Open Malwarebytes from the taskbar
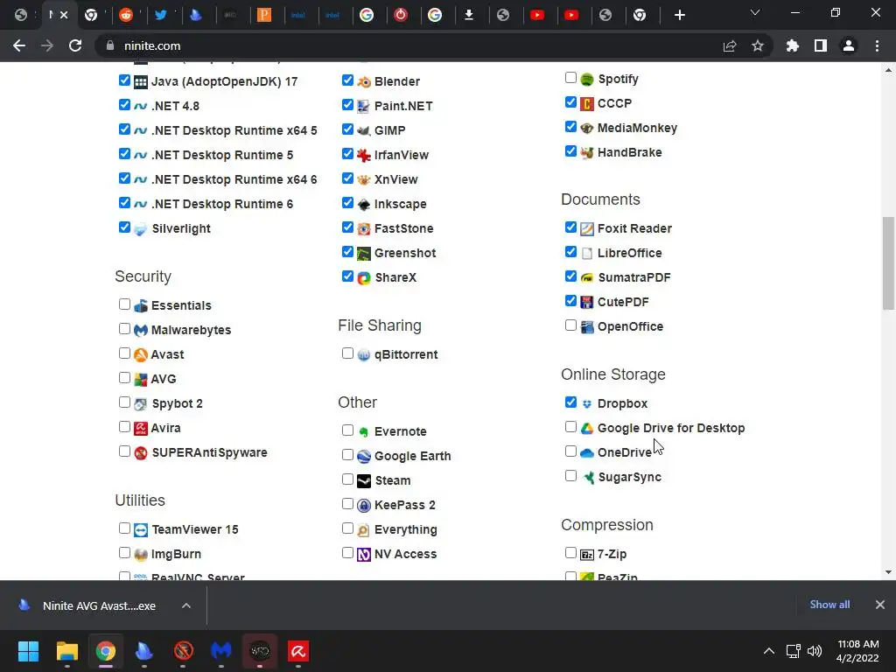The height and width of the screenshot is (672, 896). (221, 651)
